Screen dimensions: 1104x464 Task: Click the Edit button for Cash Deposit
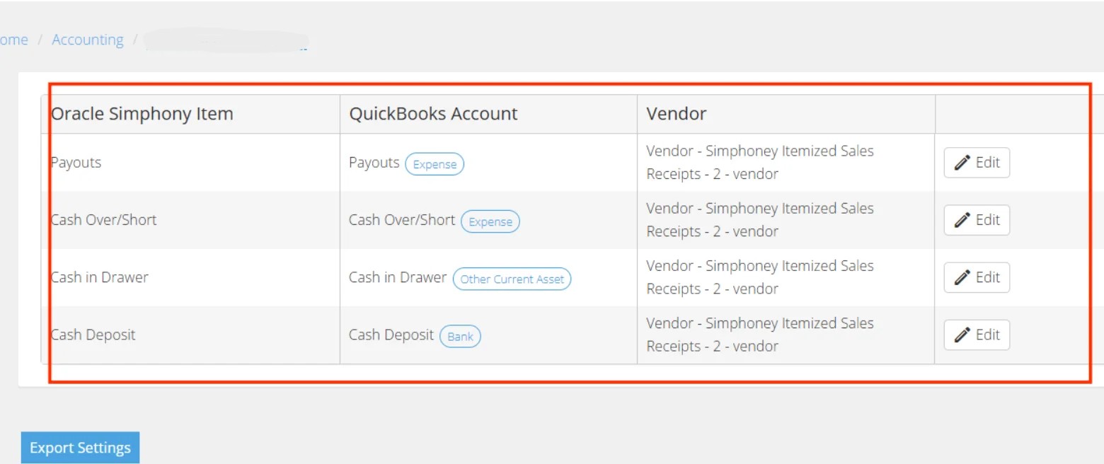(x=977, y=335)
